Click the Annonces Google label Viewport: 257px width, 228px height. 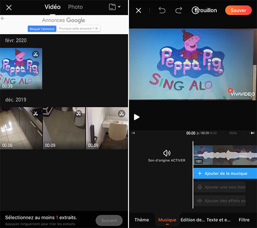tap(63, 20)
